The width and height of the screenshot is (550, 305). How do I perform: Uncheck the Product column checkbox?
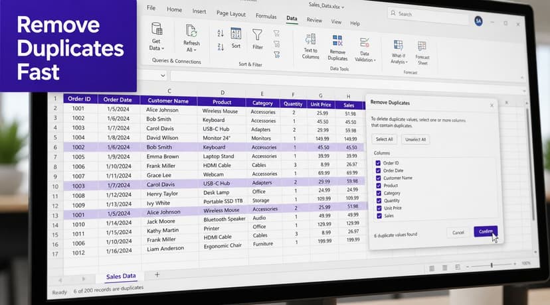pyautogui.click(x=379, y=186)
